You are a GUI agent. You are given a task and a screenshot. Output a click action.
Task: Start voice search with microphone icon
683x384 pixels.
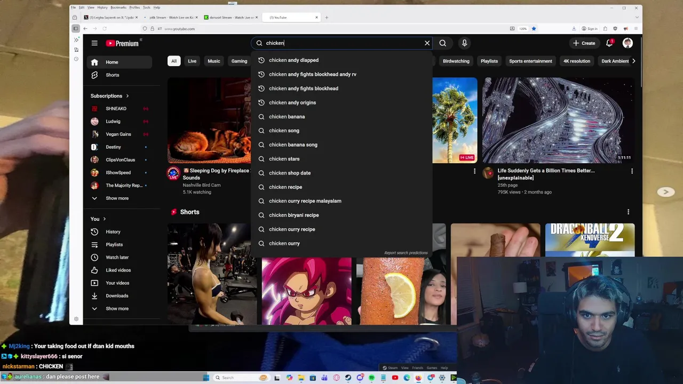pos(464,43)
